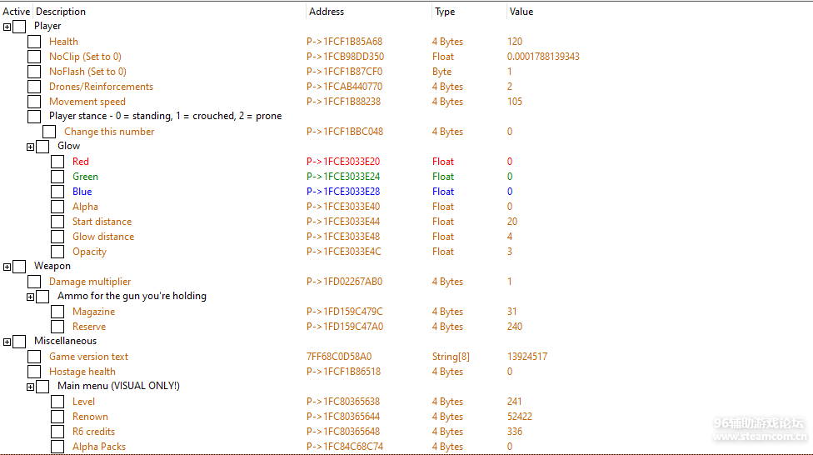Screen dimensions: 813x455
Task: Check the Damage multiplier checkbox
Action: (34, 282)
